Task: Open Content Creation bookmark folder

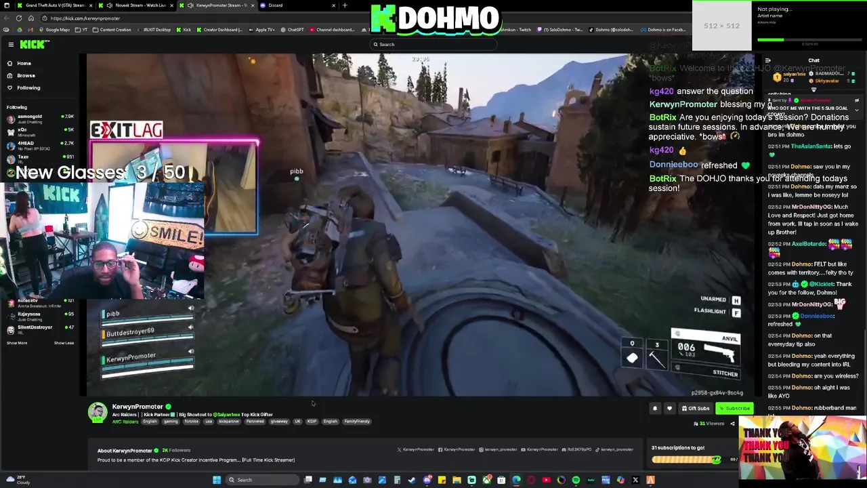Action: pos(112,30)
